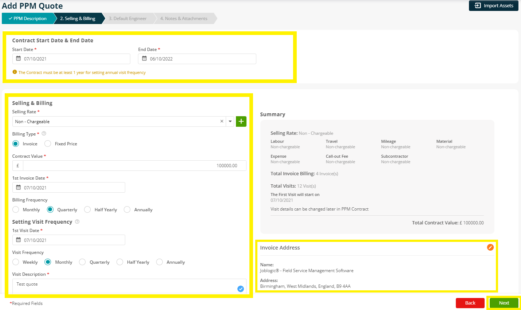The image size is (521, 310).
Task: Choose Weekly visit frequency
Action: pos(16,262)
